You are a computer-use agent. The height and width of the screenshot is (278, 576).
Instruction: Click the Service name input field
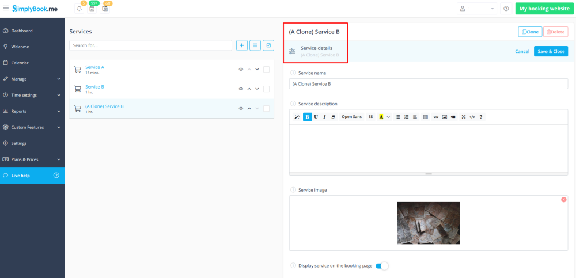(x=429, y=84)
